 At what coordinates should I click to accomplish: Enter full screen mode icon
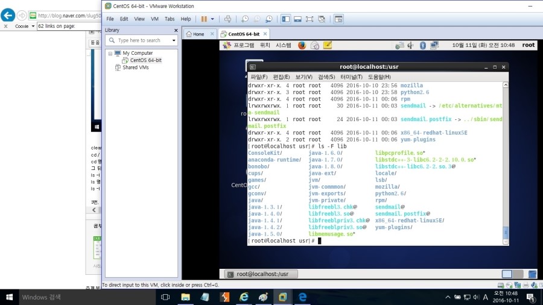point(310,19)
